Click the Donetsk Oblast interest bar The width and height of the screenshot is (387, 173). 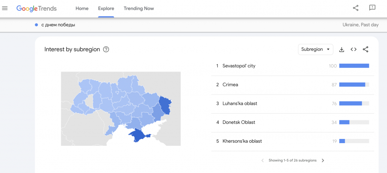tap(344, 122)
